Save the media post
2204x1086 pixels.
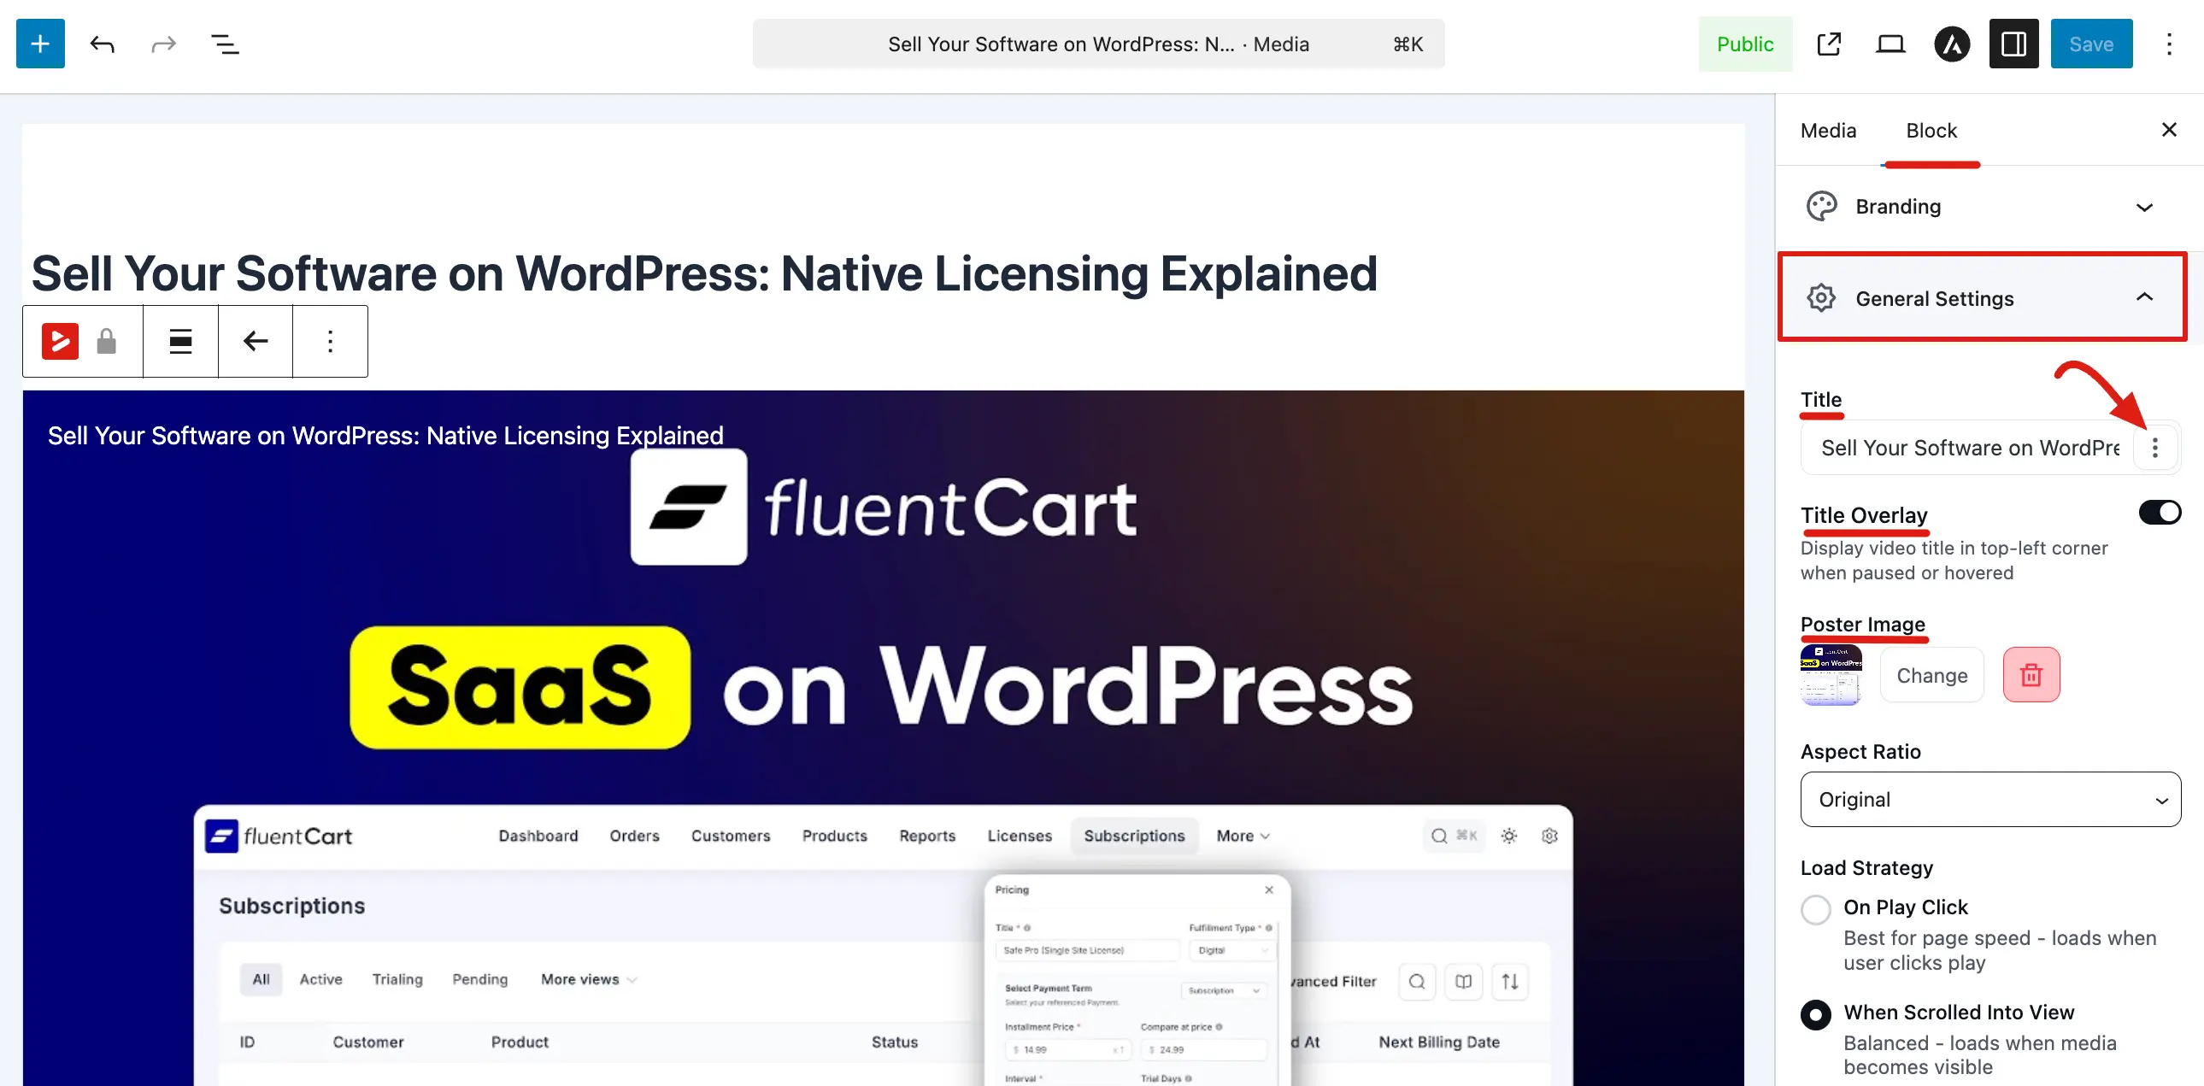pos(2091,44)
